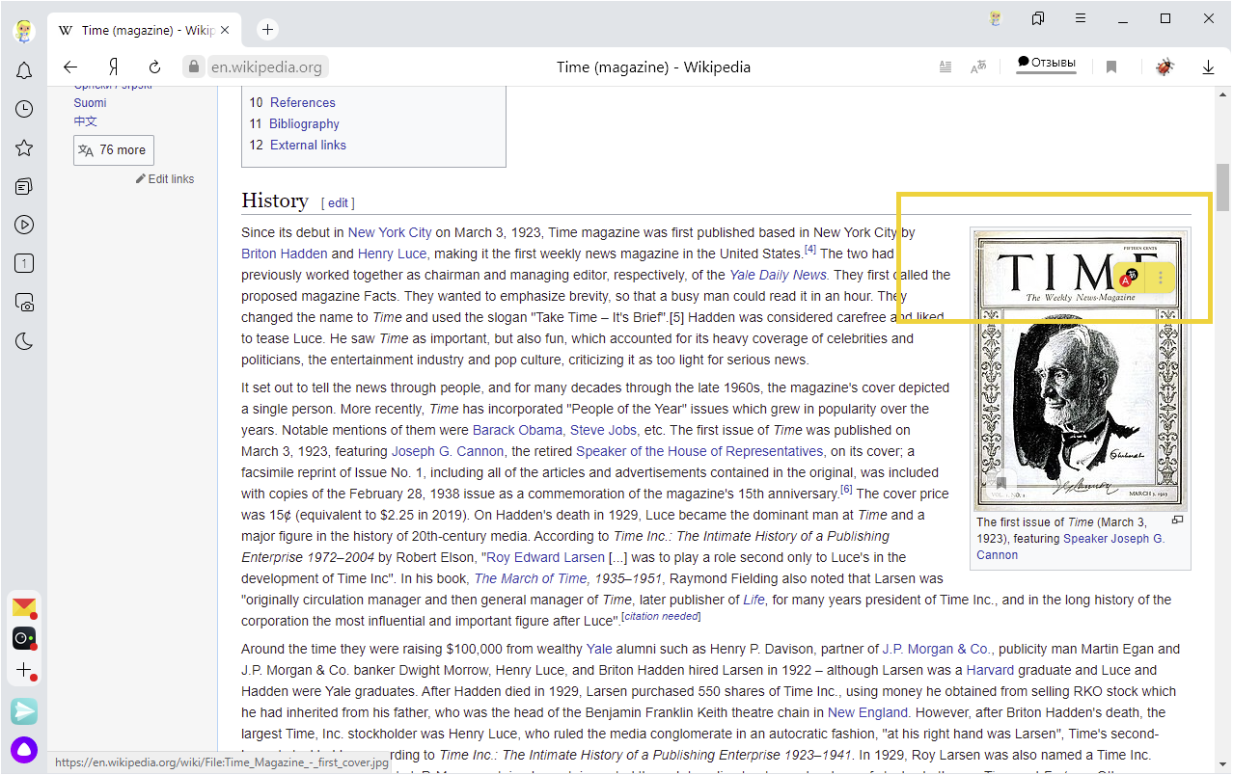Open the Отзывы reviews button
Image resolution: width=1233 pixels, height=775 pixels.
[x=1046, y=64]
